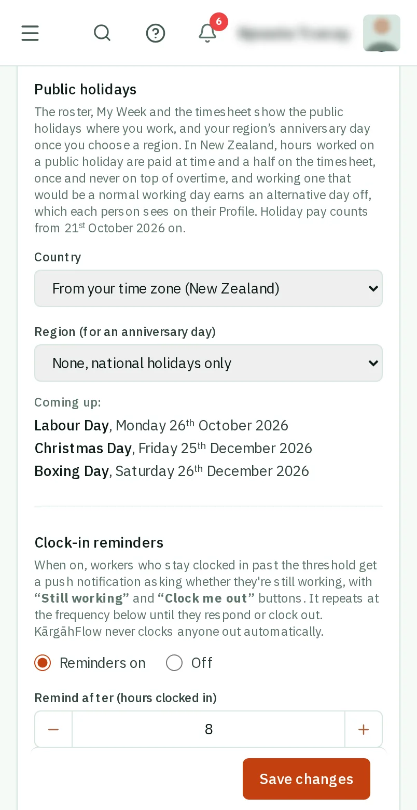Select the Christmas Day holiday entry
The image size is (417, 810).
(173, 449)
